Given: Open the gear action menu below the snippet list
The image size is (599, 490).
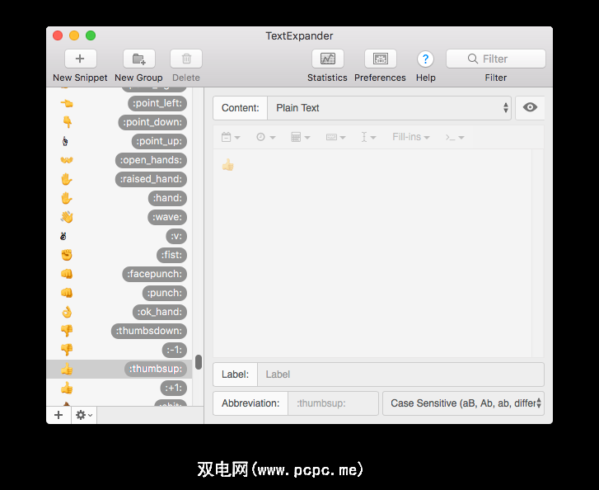Looking at the screenshot, I should (84, 415).
